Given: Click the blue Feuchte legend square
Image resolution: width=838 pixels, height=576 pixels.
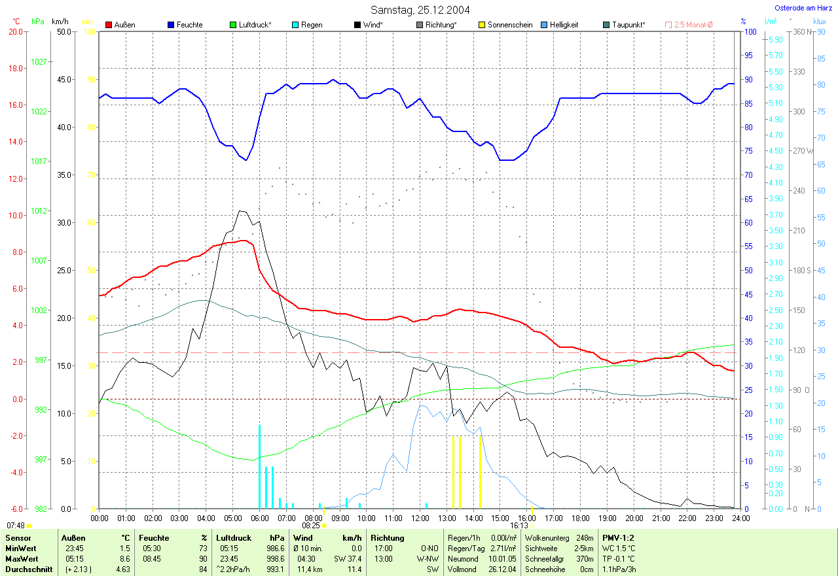Looking at the screenshot, I should 171,25.
